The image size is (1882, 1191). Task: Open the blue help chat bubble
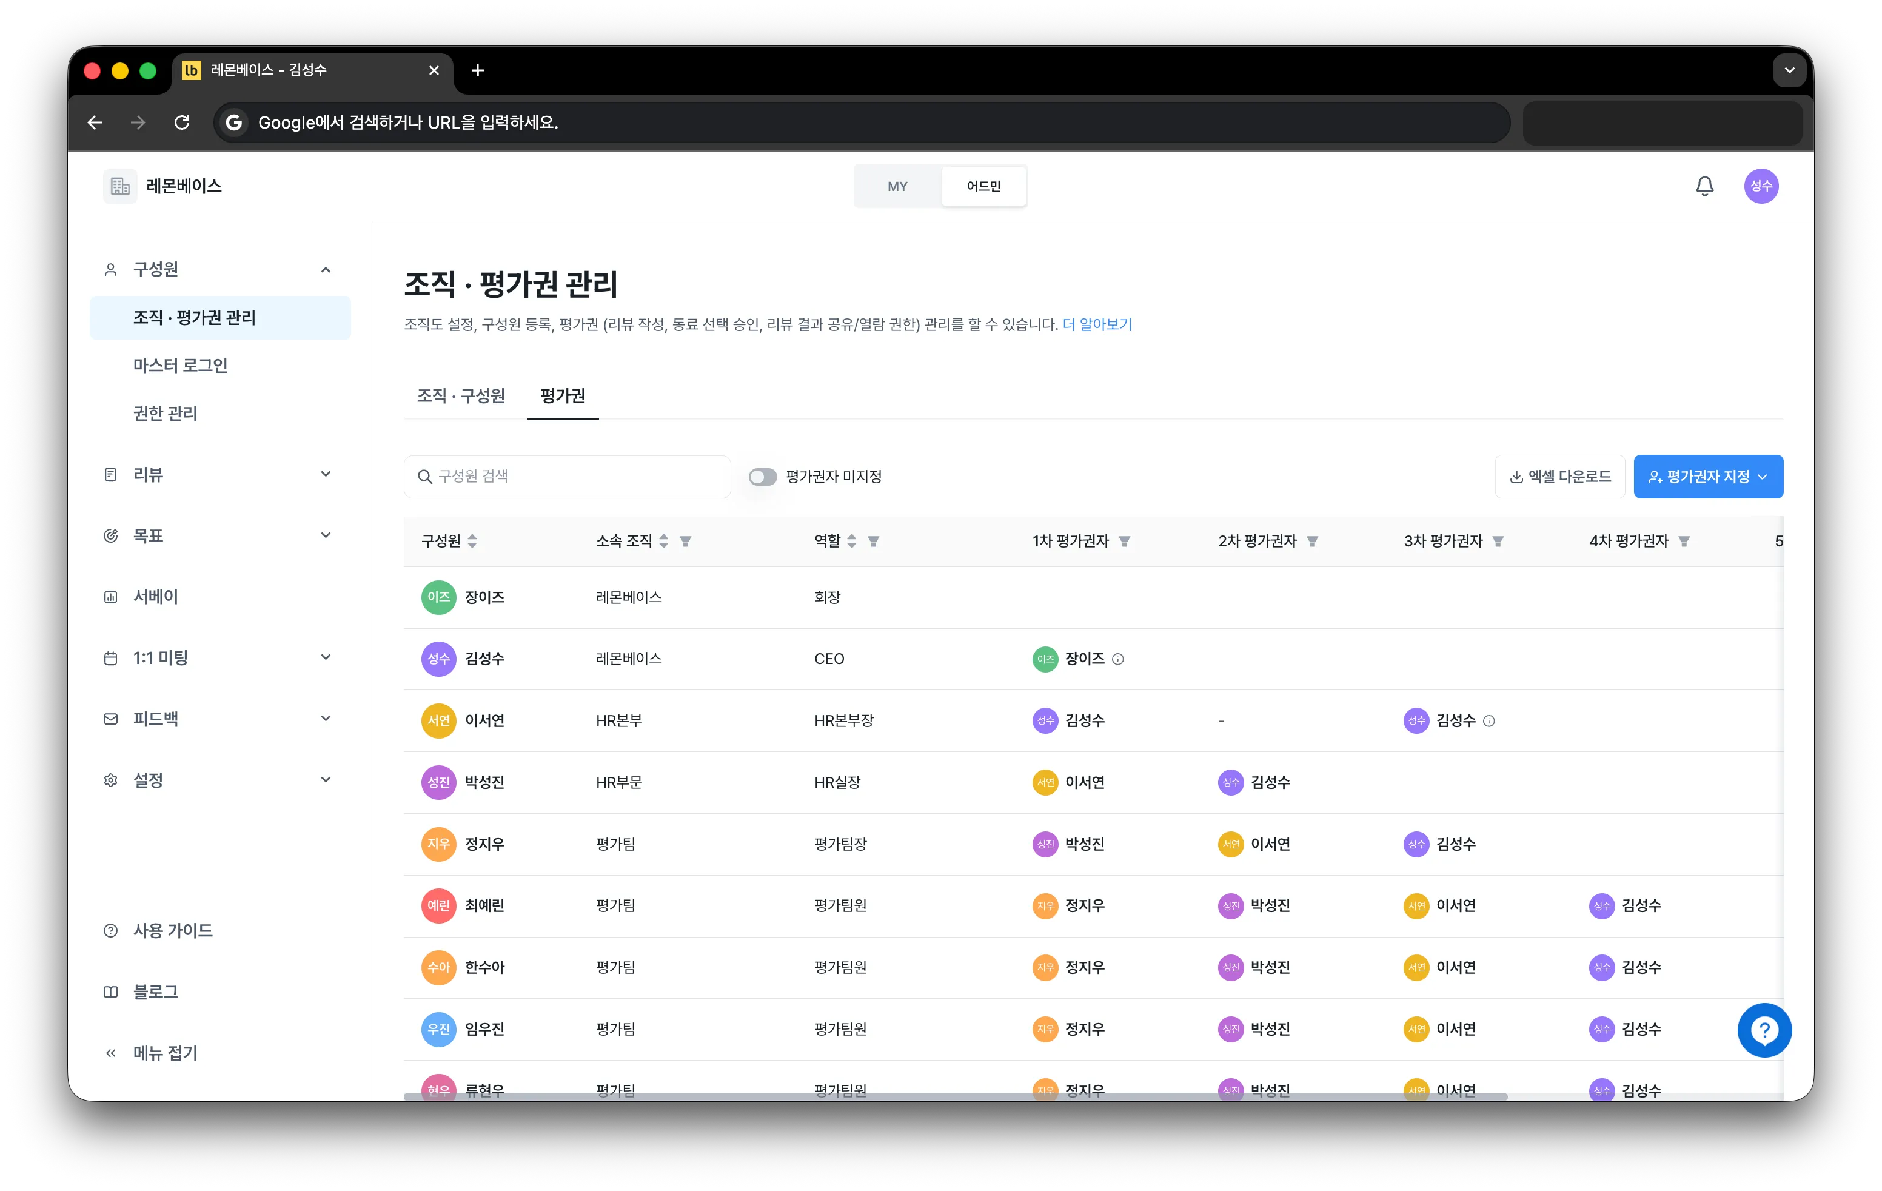(1764, 1030)
